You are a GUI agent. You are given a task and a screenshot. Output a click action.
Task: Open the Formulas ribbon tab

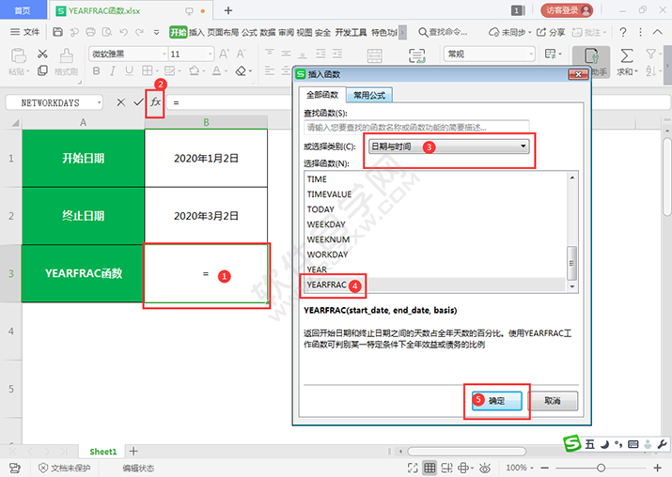(x=249, y=33)
